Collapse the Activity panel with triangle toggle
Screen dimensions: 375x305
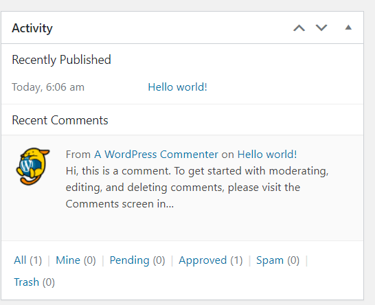[x=348, y=27]
